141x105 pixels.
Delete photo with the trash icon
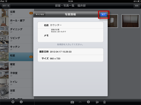point(104,102)
